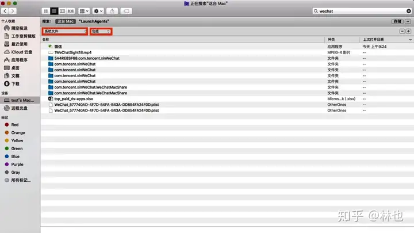Click the search magnifier icon
The image size is (414, 233).
point(316,11)
